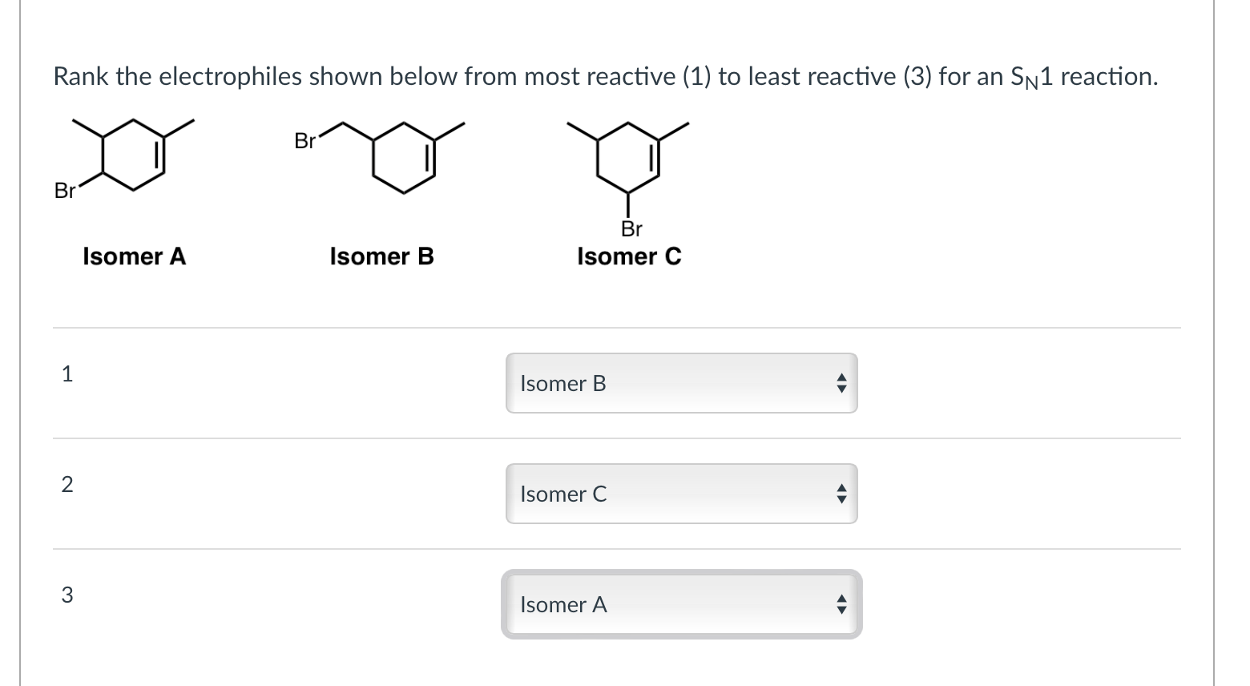Open the rank 1 dropdown showing Isomer B
The image size is (1250, 686).
tap(681, 383)
